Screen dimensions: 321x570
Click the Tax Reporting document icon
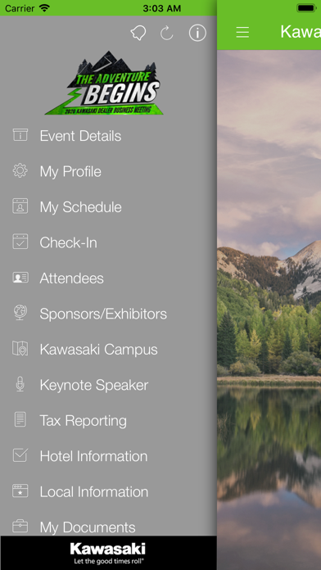(20, 420)
